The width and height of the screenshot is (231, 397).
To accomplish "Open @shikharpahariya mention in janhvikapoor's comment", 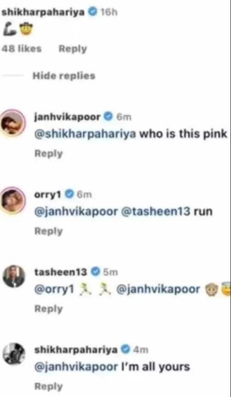I will point(85,134).
